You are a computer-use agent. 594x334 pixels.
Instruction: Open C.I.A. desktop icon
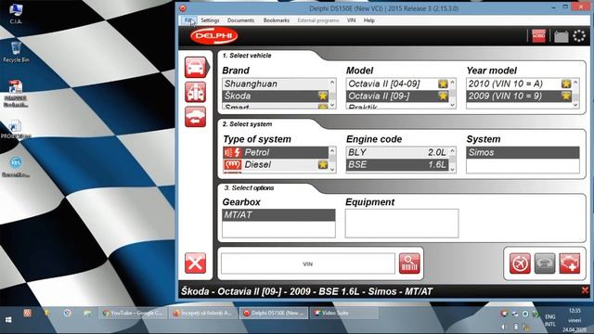coord(16,15)
